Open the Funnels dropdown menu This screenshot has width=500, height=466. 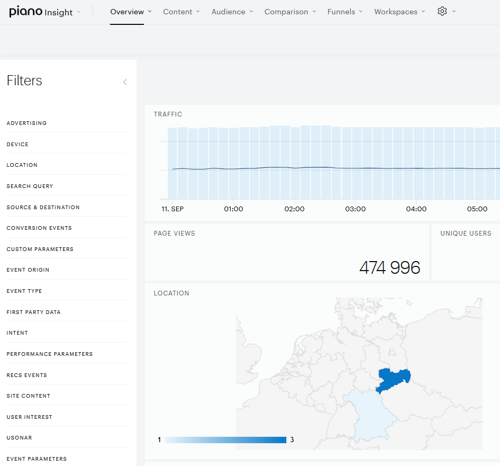[x=345, y=12]
